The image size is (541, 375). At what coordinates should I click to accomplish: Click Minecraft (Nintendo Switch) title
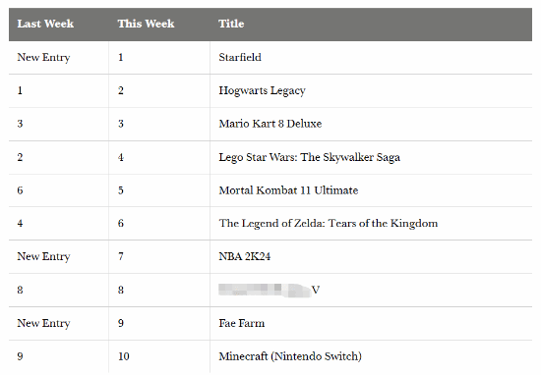click(x=290, y=356)
